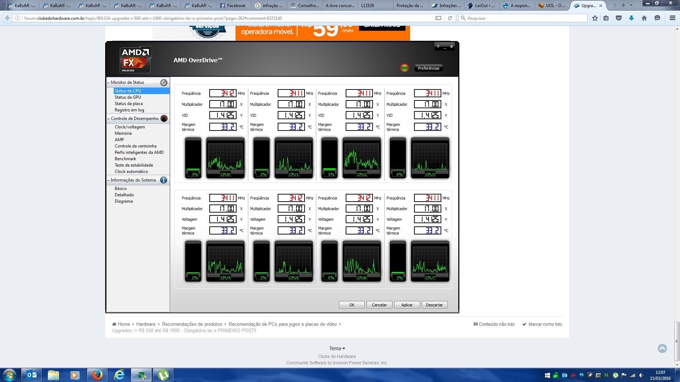Viewport: 680px width, 382px height.
Task: Click Descartar button
Action: click(x=435, y=305)
